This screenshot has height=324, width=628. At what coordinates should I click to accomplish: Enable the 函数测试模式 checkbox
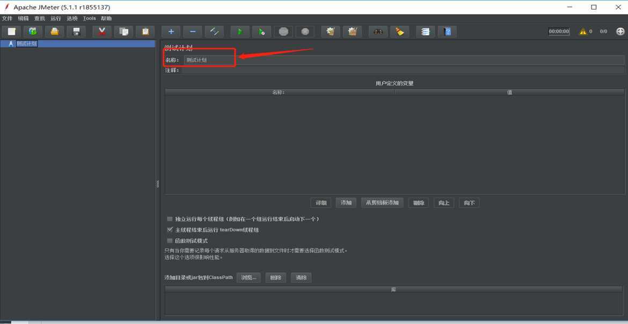[x=170, y=241]
